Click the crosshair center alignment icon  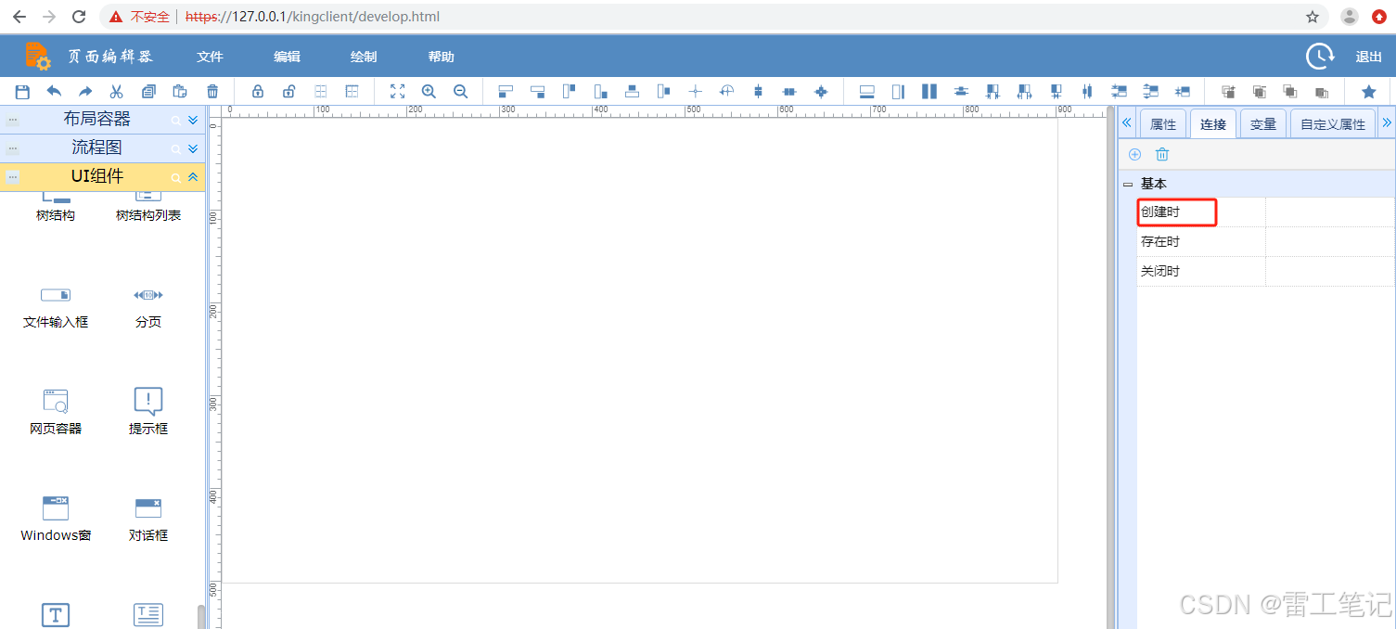point(695,91)
